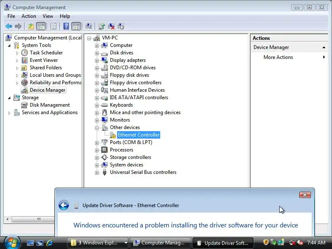The height and width of the screenshot is (249, 332).
Task: Collapse the System Tools tree node
Action: coord(9,46)
